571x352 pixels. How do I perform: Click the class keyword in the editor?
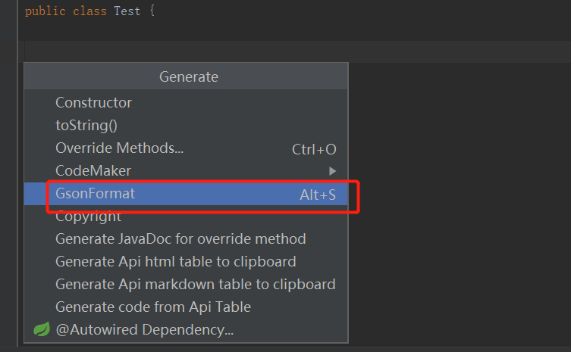coord(89,11)
